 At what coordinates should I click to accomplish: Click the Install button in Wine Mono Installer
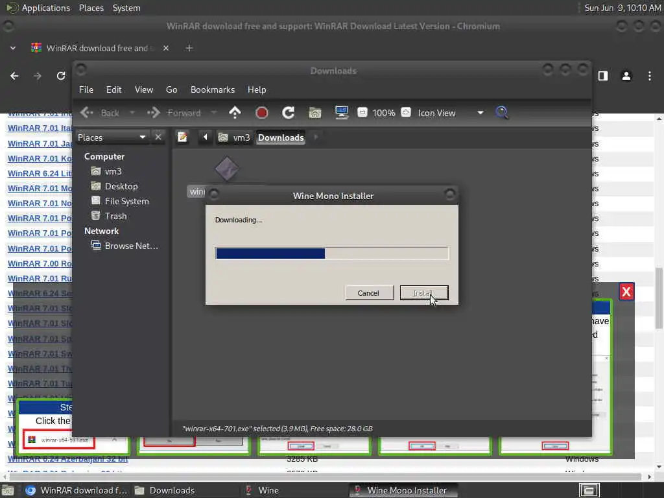click(424, 293)
